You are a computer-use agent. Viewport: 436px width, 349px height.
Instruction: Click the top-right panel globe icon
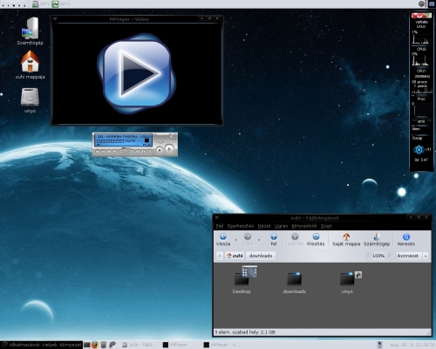422,4
